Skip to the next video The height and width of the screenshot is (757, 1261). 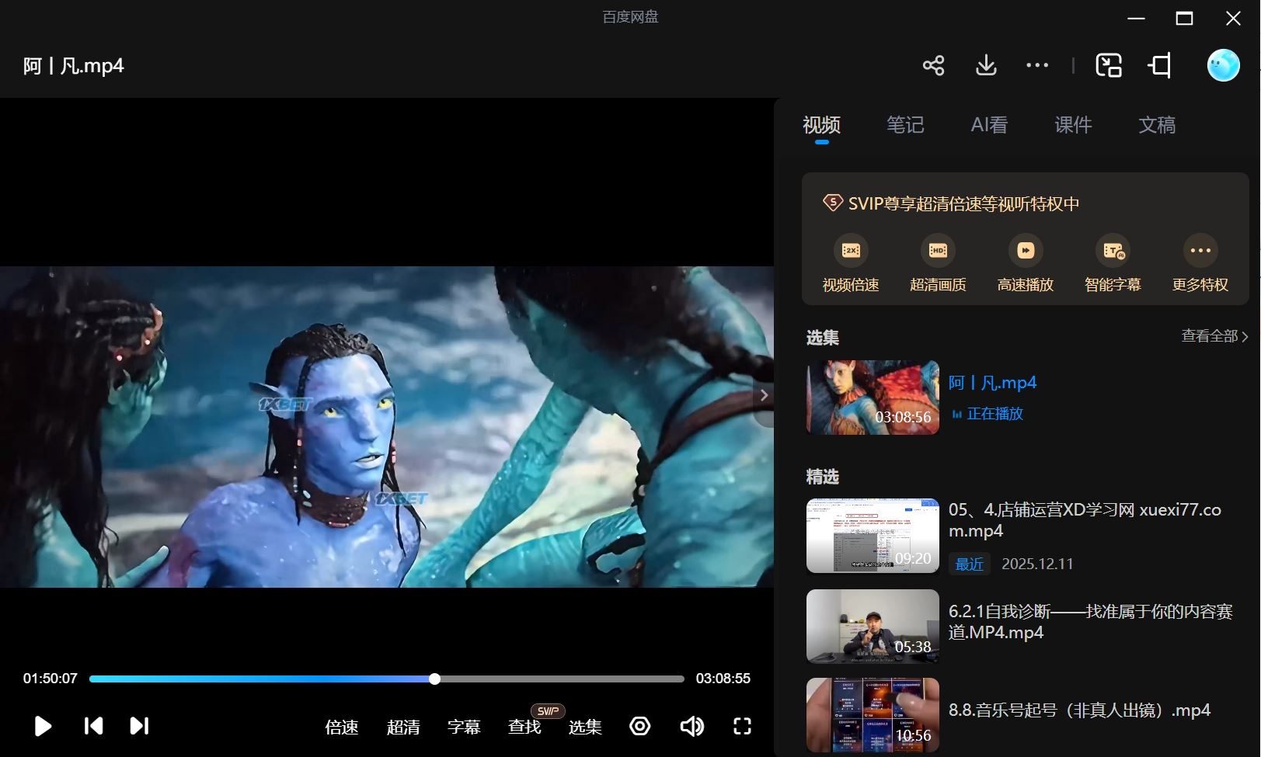coord(139,726)
